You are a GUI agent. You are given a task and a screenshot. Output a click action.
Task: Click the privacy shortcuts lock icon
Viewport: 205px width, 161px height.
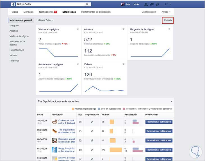pyautogui.click(x=166, y=4)
